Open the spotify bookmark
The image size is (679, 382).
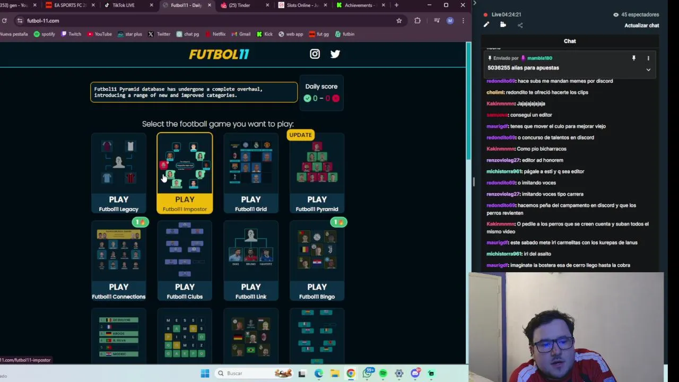click(44, 34)
